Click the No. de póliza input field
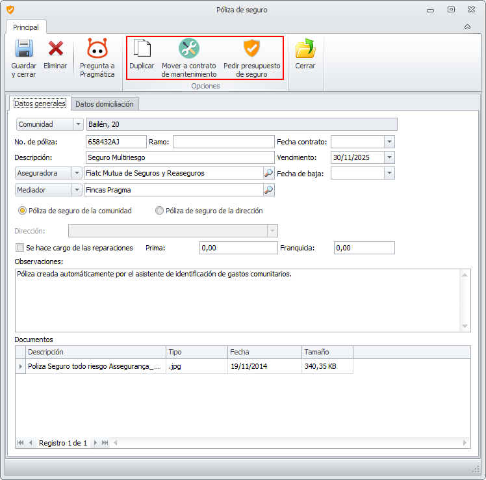This screenshot has width=486, height=480. 116,142
